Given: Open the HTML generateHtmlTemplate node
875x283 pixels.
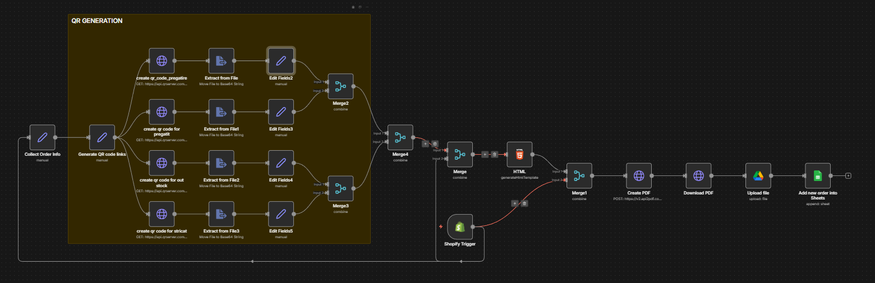Looking at the screenshot, I should [519, 154].
